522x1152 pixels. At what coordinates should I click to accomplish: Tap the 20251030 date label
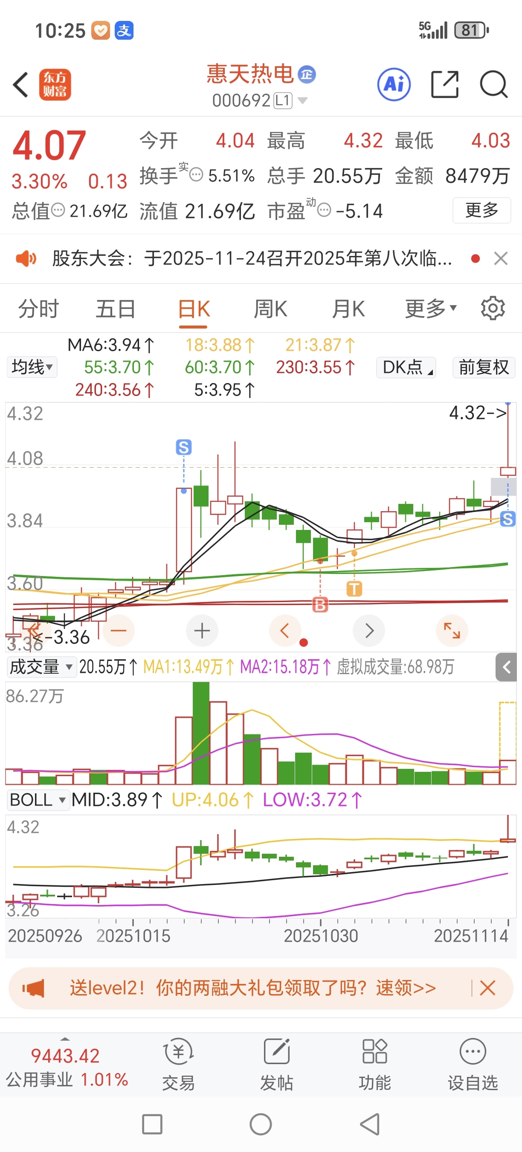click(x=321, y=936)
